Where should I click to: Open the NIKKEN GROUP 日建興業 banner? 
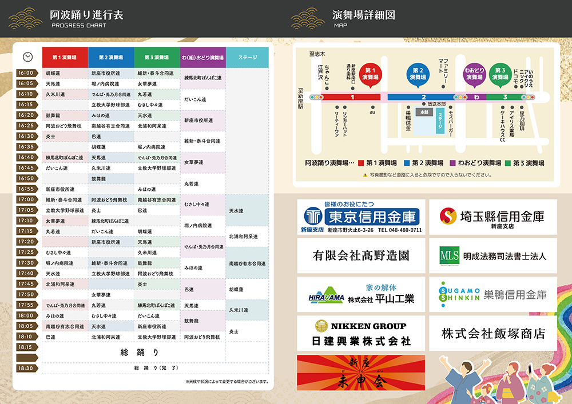tap(361, 334)
